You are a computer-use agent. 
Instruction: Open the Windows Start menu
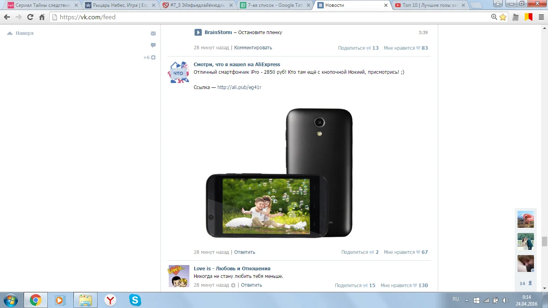click(10, 300)
